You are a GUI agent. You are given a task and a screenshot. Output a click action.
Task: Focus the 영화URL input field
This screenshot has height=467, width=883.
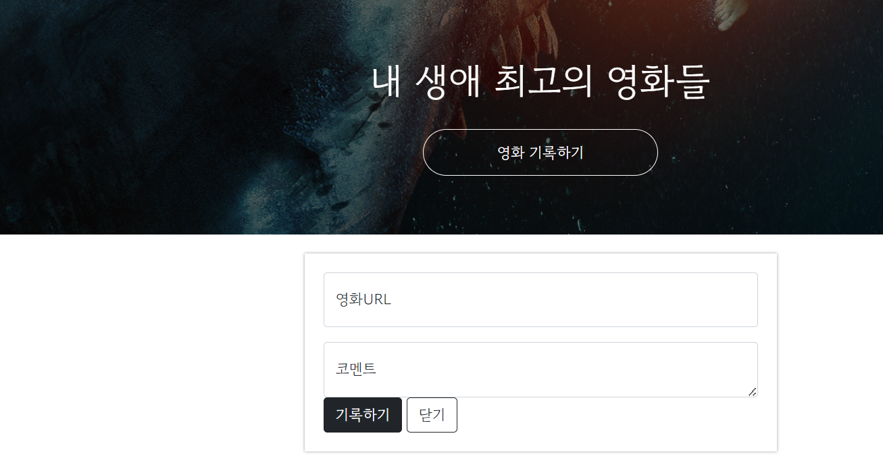[540, 299]
